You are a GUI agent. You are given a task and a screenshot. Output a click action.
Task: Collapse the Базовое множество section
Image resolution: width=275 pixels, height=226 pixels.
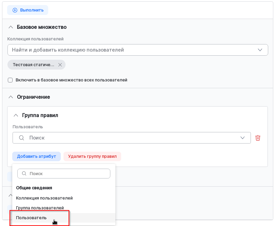pyautogui.click(x=11, y=27)
